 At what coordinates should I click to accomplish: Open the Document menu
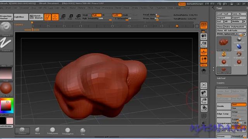point(25,8)
